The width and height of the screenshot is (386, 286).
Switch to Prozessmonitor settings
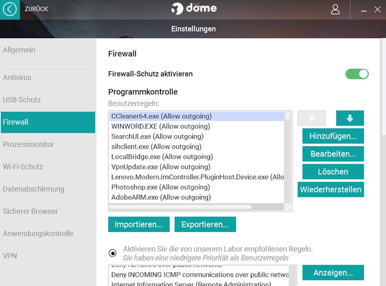point(28,144)
